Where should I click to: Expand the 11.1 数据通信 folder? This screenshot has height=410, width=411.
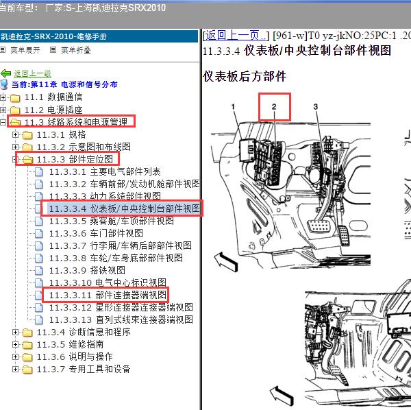[3, 97]
